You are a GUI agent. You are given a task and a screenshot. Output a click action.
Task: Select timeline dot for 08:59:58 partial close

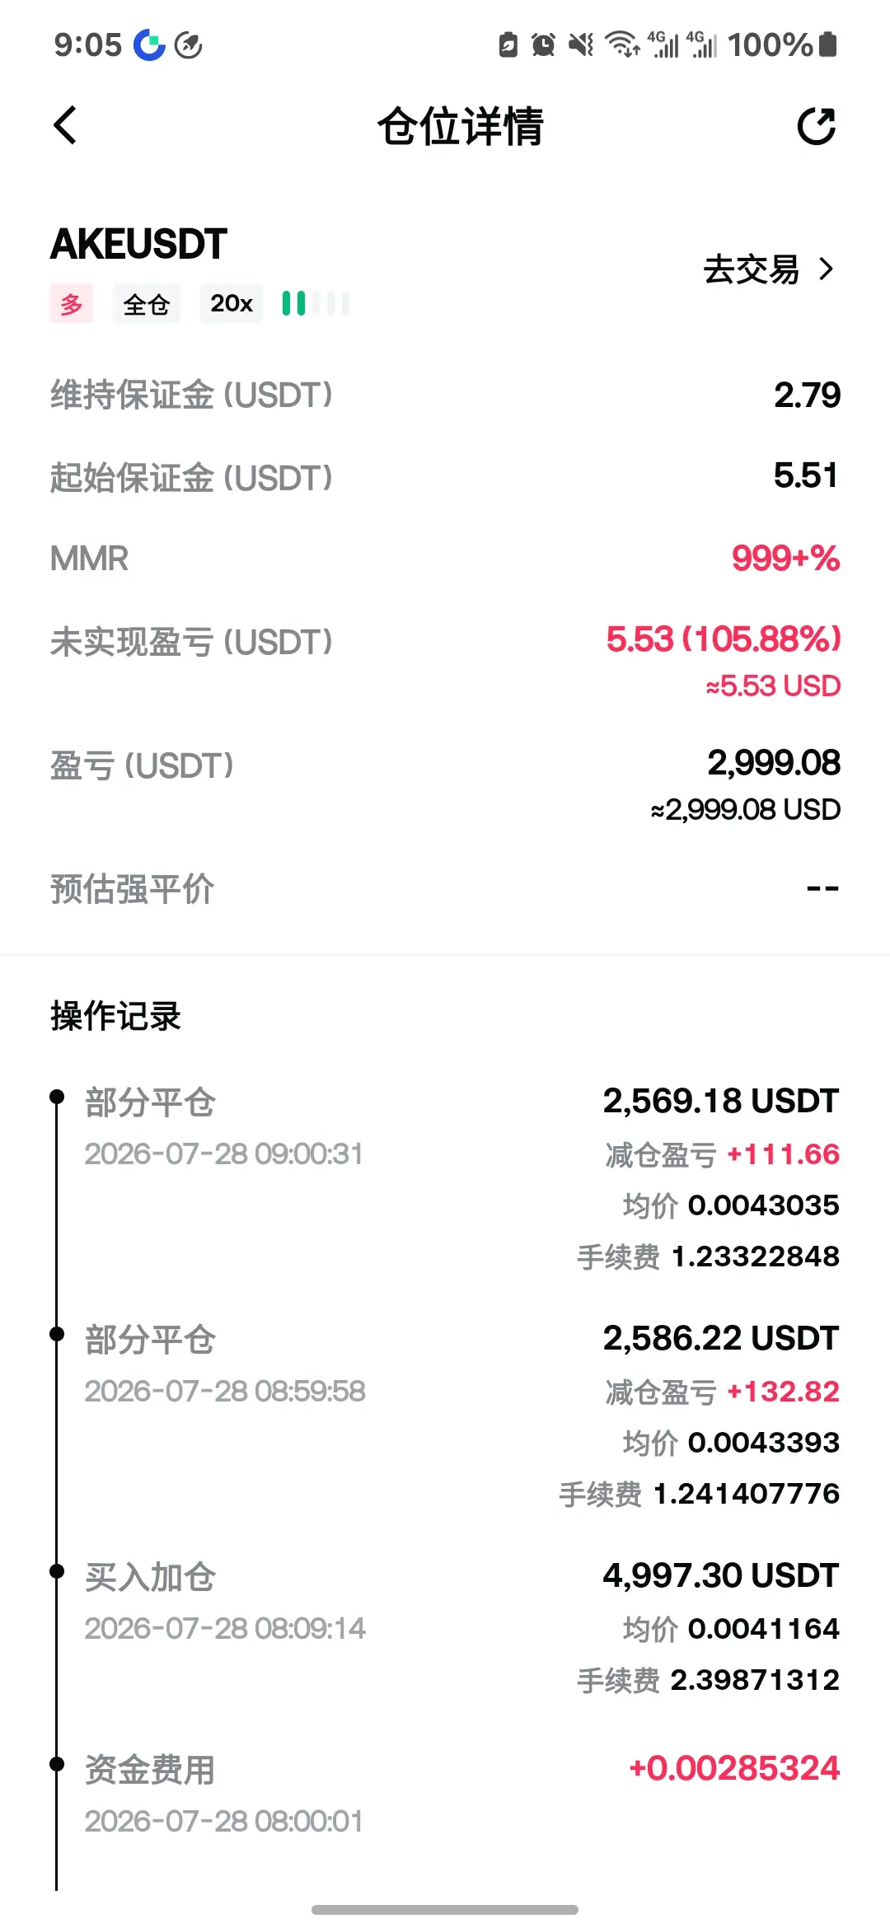pyautogui.click(x=57, y=1334)
